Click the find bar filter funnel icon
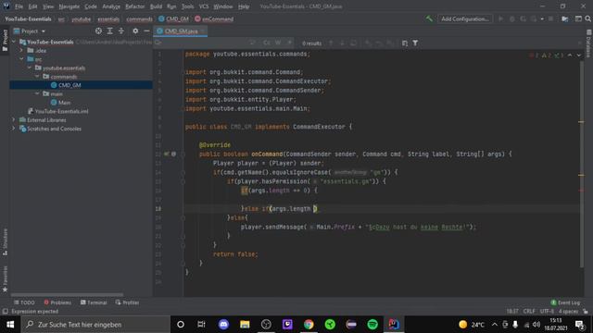The width and height of the screenshot is (593, 333). point(415,43)
